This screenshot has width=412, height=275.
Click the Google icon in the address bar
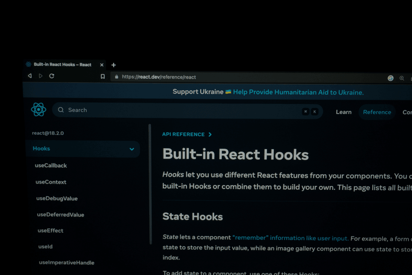coord(391,78)
